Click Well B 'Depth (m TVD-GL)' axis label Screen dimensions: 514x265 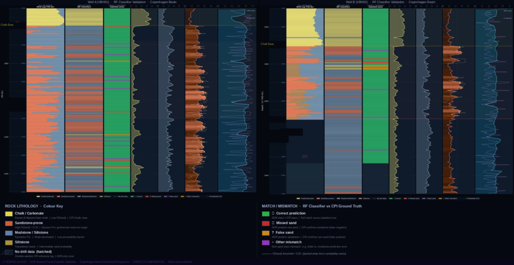coord(263,101)
